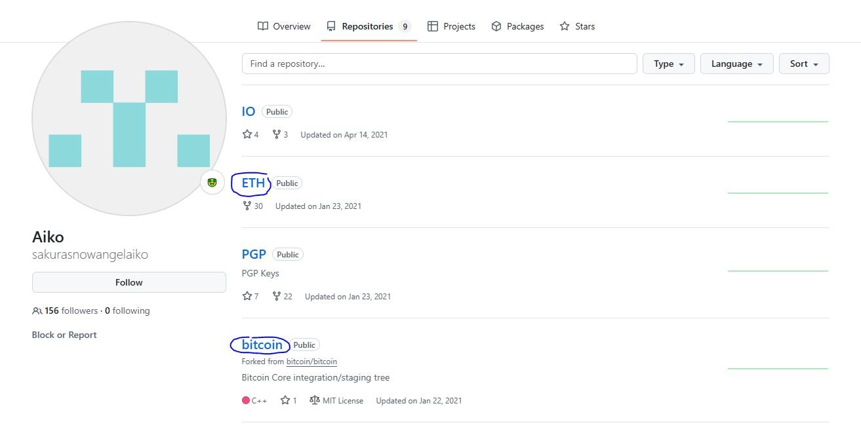This screenshot has width=861, height=431.
Task: Click the username sakurasnowangelaiko
Action: click(x=90, y=255)
